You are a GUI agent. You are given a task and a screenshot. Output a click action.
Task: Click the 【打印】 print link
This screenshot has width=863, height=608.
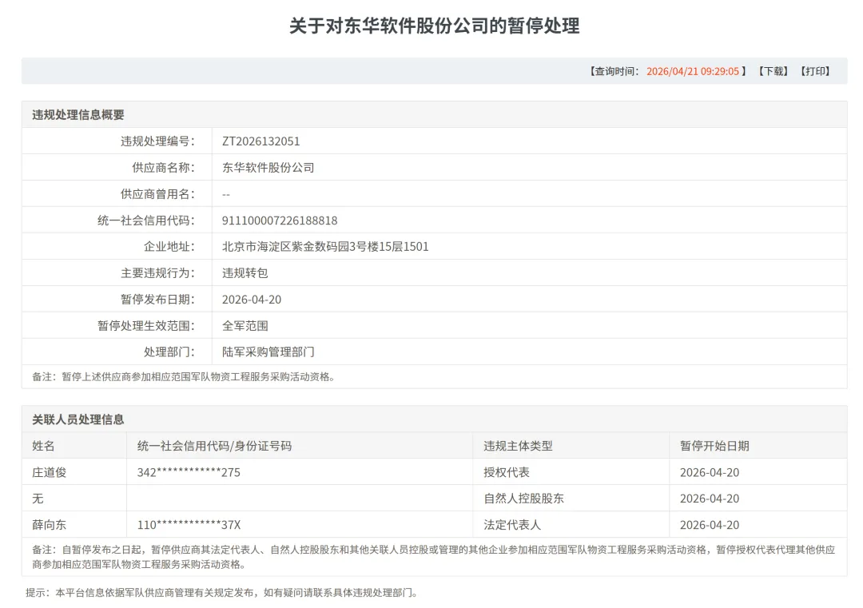815,72
